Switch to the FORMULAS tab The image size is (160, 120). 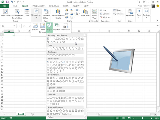(54, 6)
